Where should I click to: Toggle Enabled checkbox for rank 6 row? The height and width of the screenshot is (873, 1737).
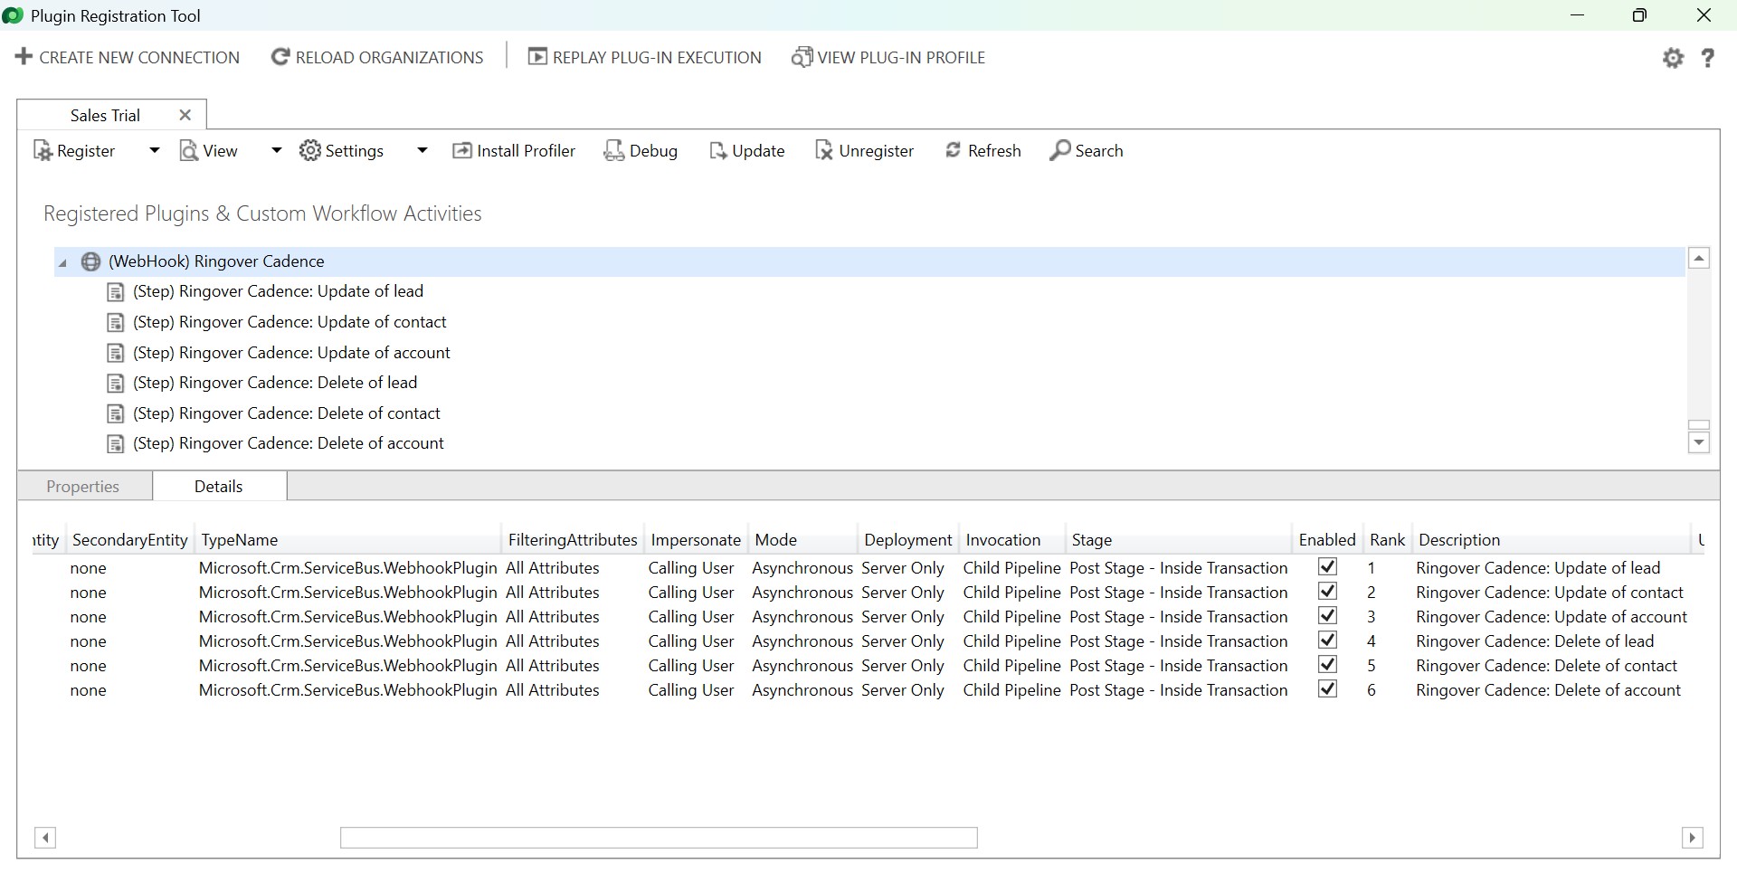click(1327, 688)
